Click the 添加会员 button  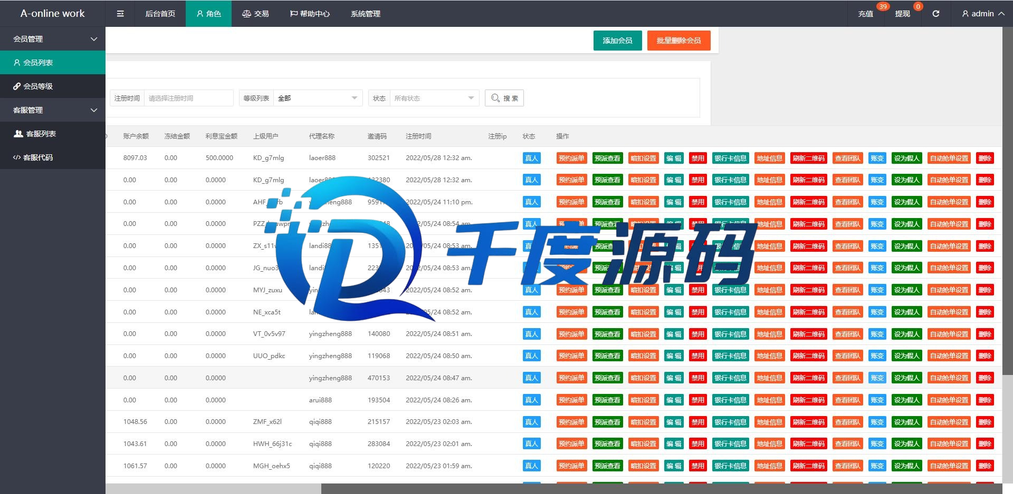tap(618, 41)
